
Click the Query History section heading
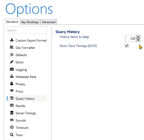[68, 32]
